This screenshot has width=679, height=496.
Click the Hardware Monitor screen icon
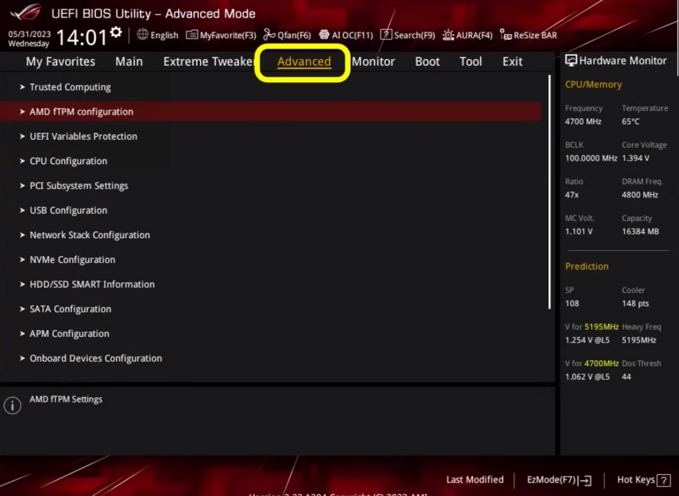coord(571,61)
